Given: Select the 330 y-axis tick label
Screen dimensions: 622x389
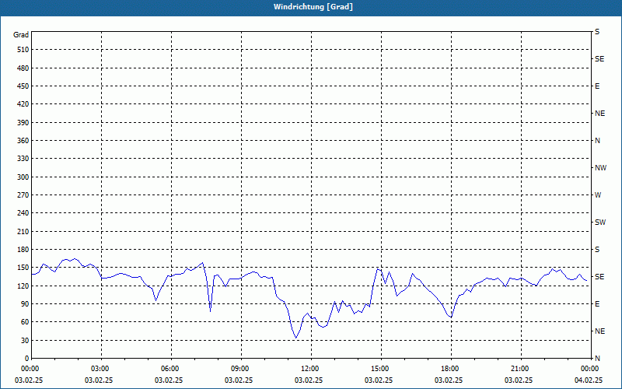Looking at the screenshot, I should pyautogui.click(x=23, y=159).
